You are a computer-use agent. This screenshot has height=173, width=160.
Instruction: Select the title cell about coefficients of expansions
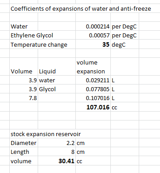pos(81,8)
